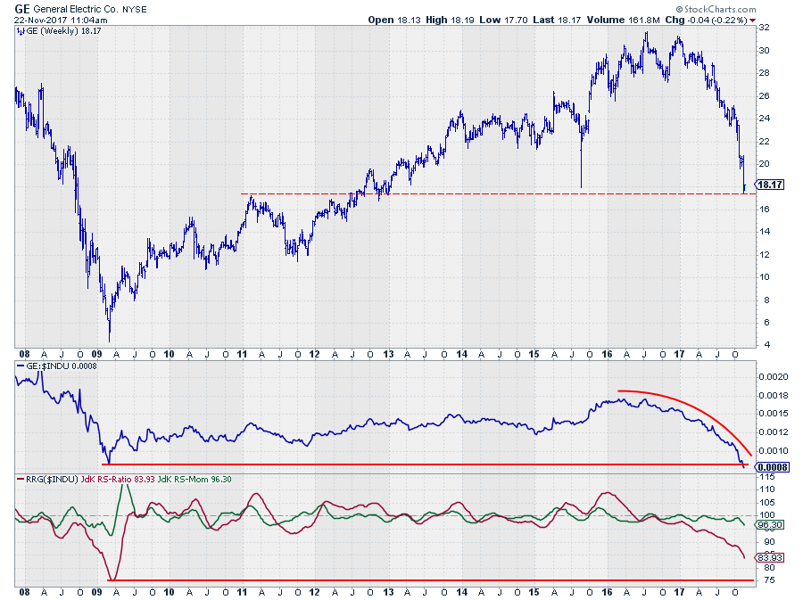Click the red 83.93 RS-Ratio tag

click(769, 557)
